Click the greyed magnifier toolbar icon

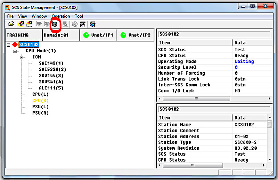tap(65, 24)
